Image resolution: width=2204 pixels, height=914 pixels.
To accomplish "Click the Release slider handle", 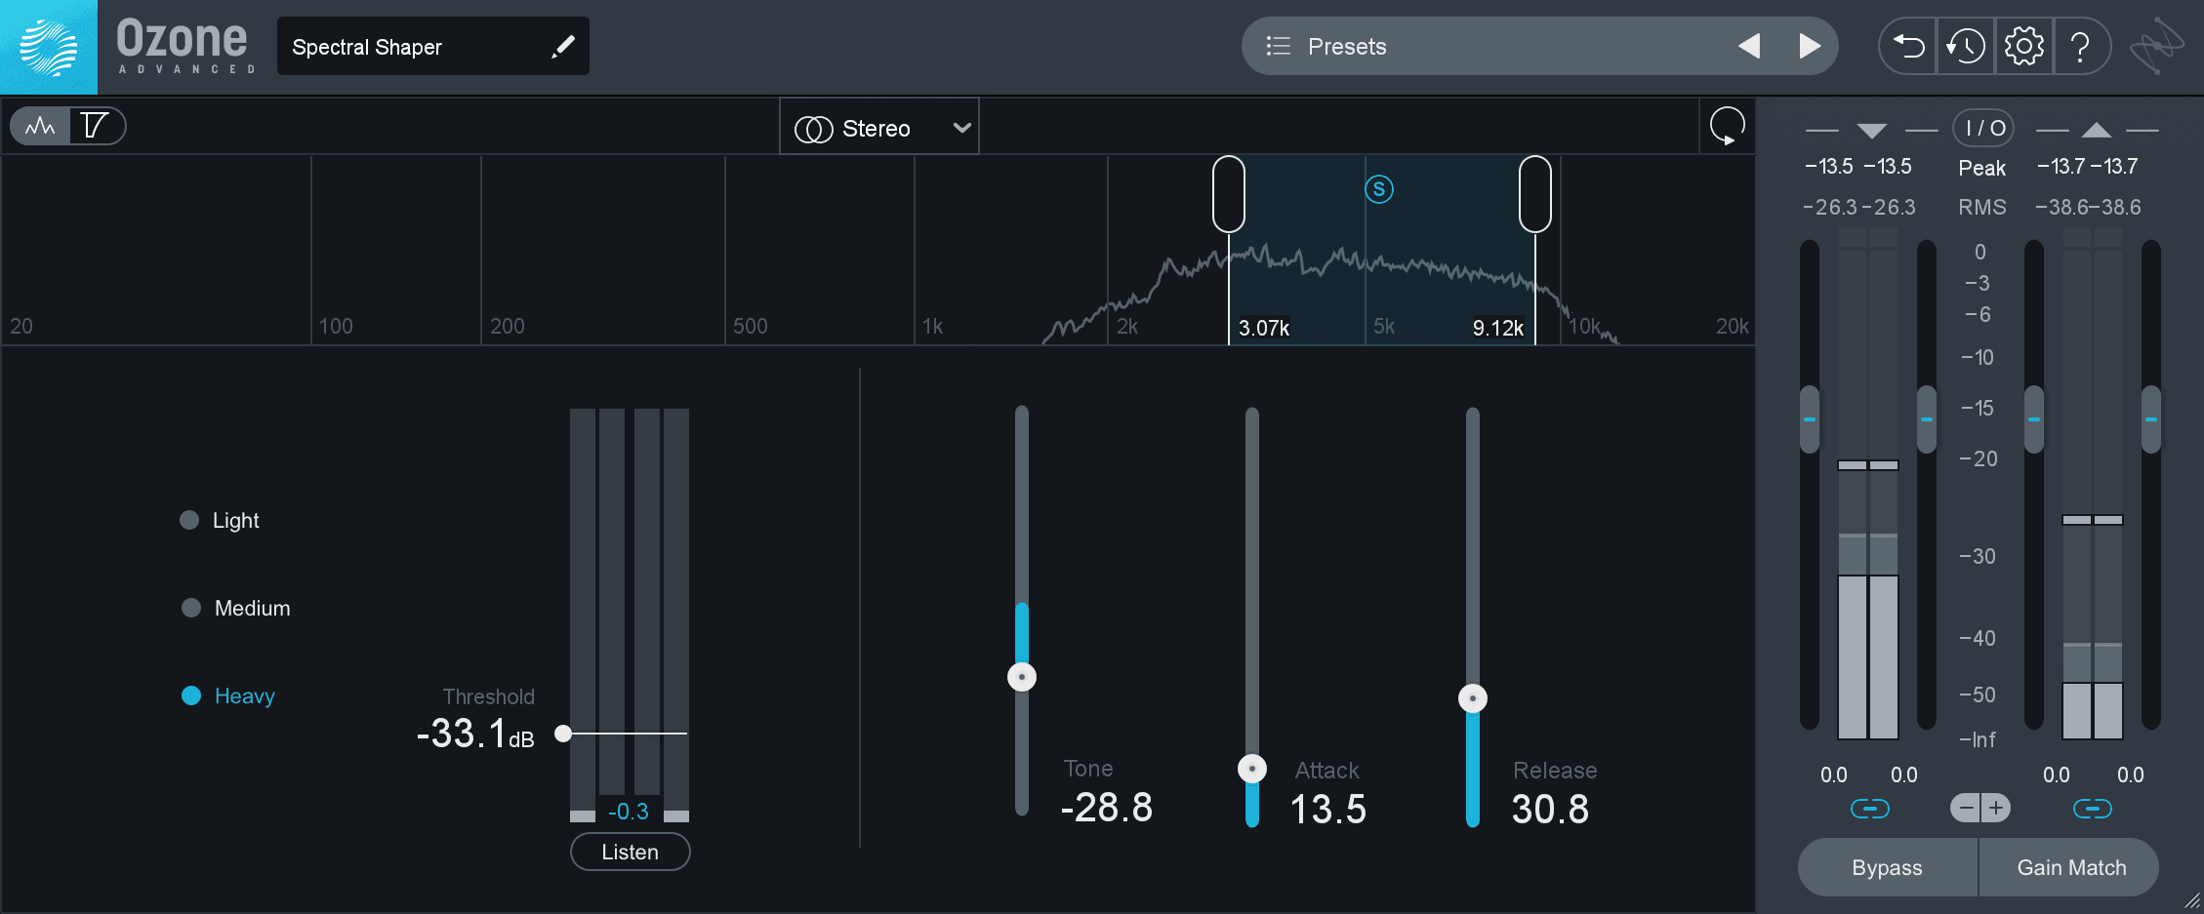I will (1473, 698).
